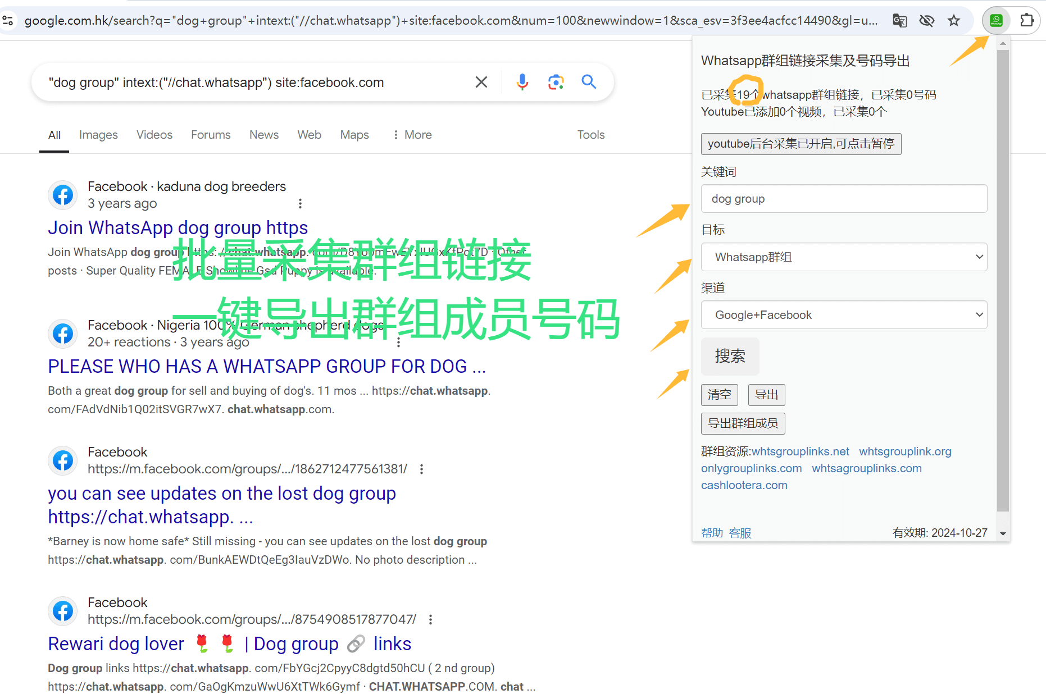Switch to Videos search tab
The height and width of the screenshot is (694, 1046).
pos(154,135)
